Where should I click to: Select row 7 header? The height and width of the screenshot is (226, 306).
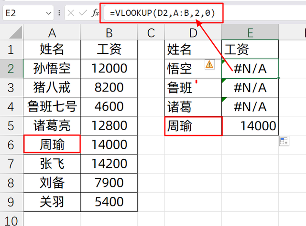pyautogui.click(x=11, y=164)
